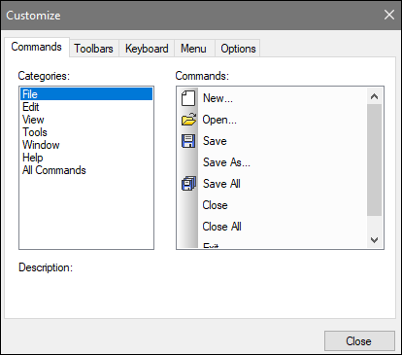Choose the Save All command label
The image size is (402, 355).
click(x=221, y=184)
